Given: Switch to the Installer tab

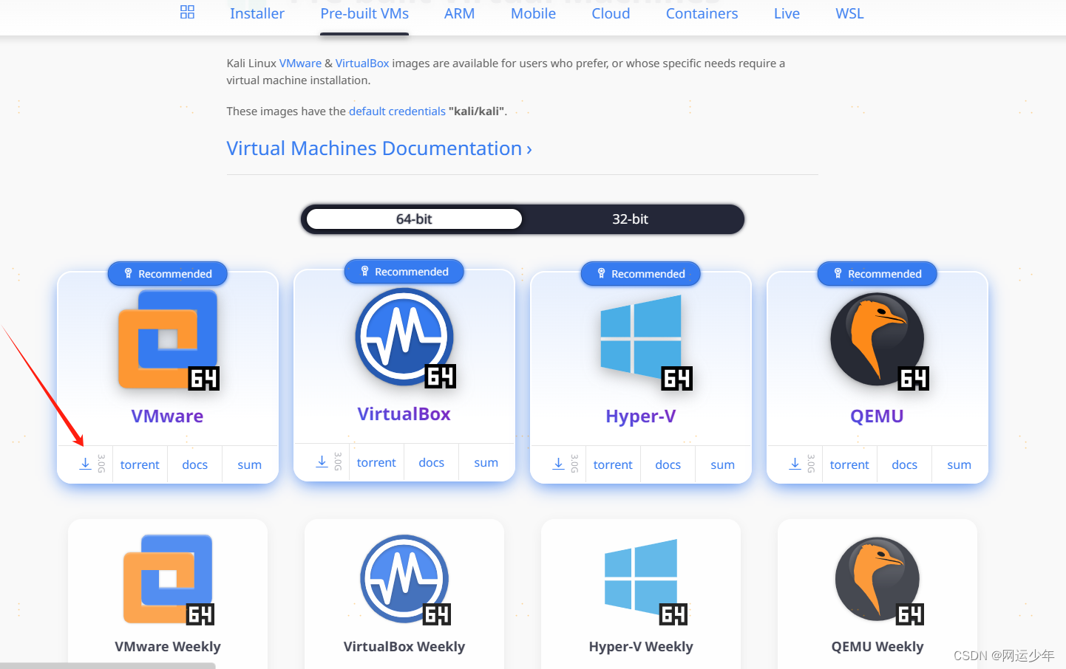Looking at the screenshot, I should pos(257,13).
